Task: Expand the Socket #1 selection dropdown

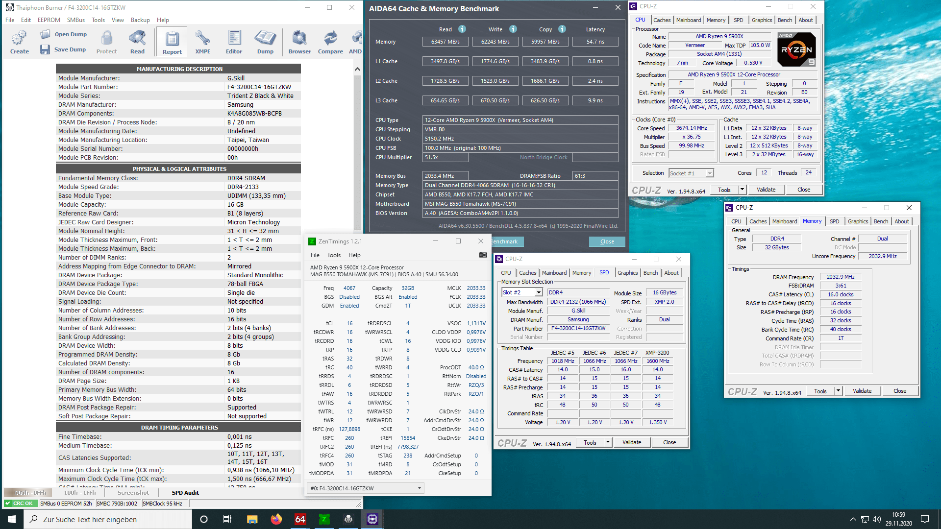Action: [x=709, y=173]
